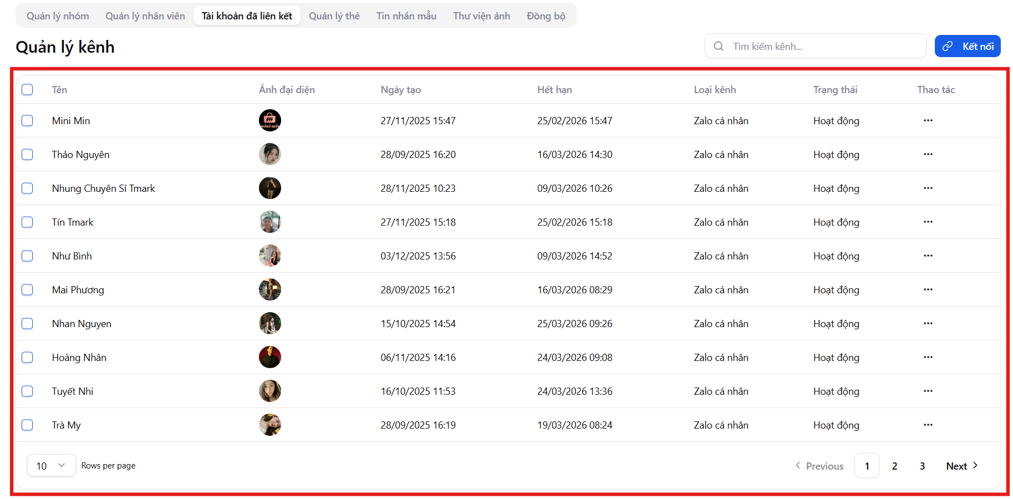
Task: Open three-dot menu for Nhan Nguyen
Action: click(928, 323)
